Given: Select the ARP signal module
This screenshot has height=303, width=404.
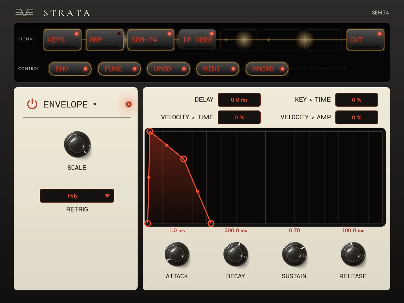Looking at the screenshot, I should coord(104,40).
